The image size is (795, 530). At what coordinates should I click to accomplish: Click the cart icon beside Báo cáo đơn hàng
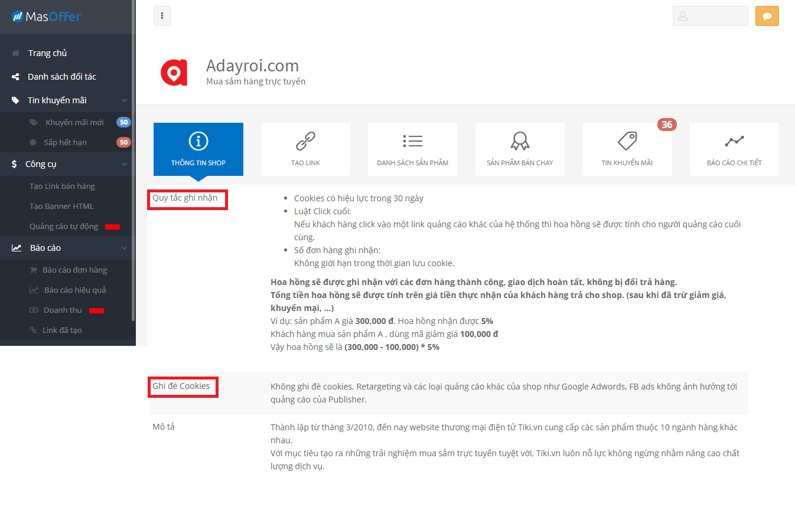point(34,270)
